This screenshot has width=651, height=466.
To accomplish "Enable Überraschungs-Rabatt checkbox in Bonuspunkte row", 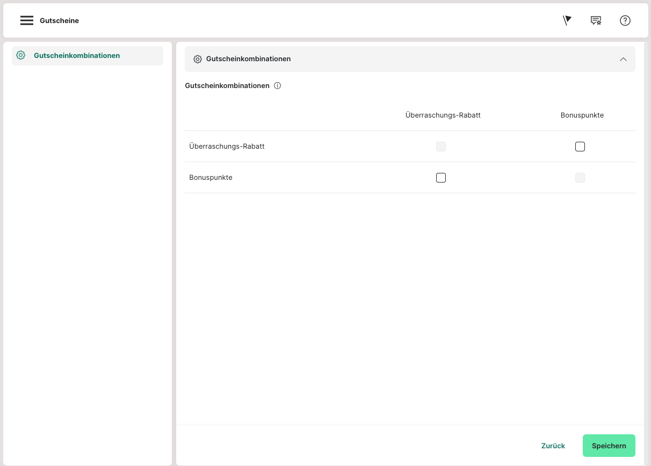I will 441,178.
